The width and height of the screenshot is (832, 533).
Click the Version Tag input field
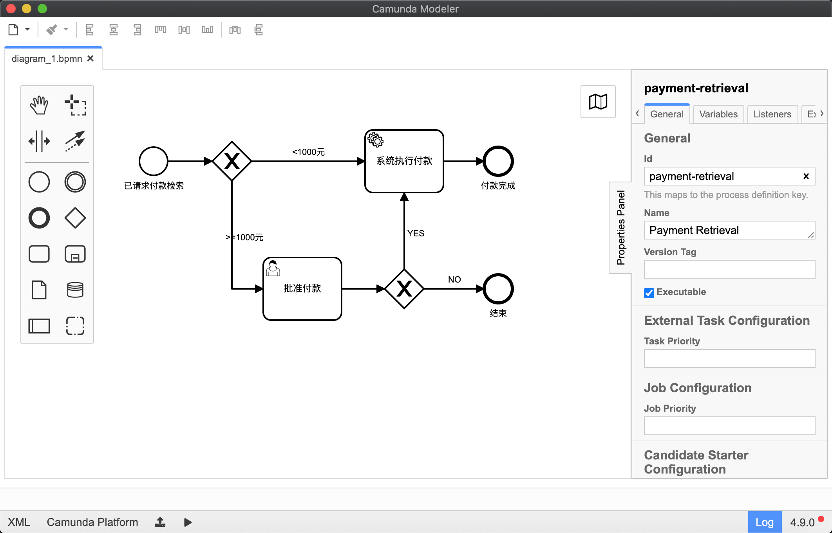pos(729,269)
